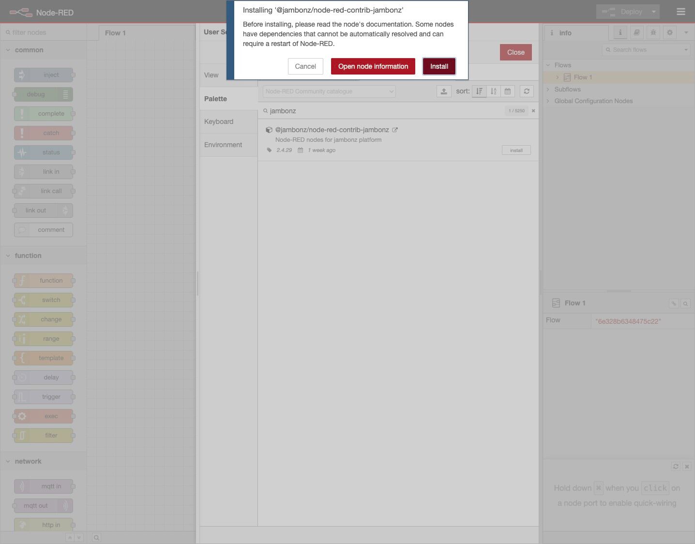695x544 pixels.
Task: Select the switch node in the palette
Action: pos(44,300)
